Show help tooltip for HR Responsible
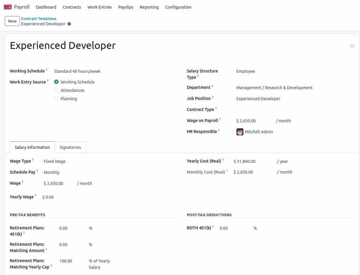Viewport: 360px width, 275px height. pos(219,130)
